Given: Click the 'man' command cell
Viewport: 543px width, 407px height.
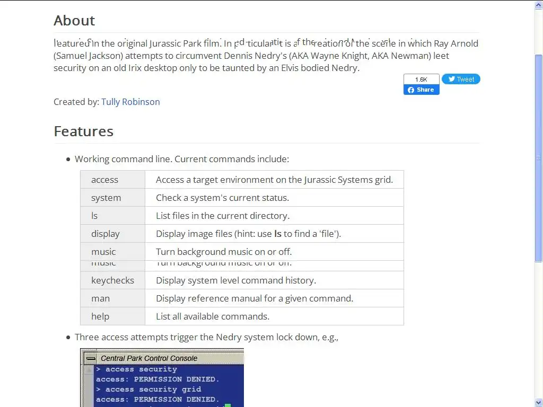Looking at the screenshot, I should click(112, 298).
